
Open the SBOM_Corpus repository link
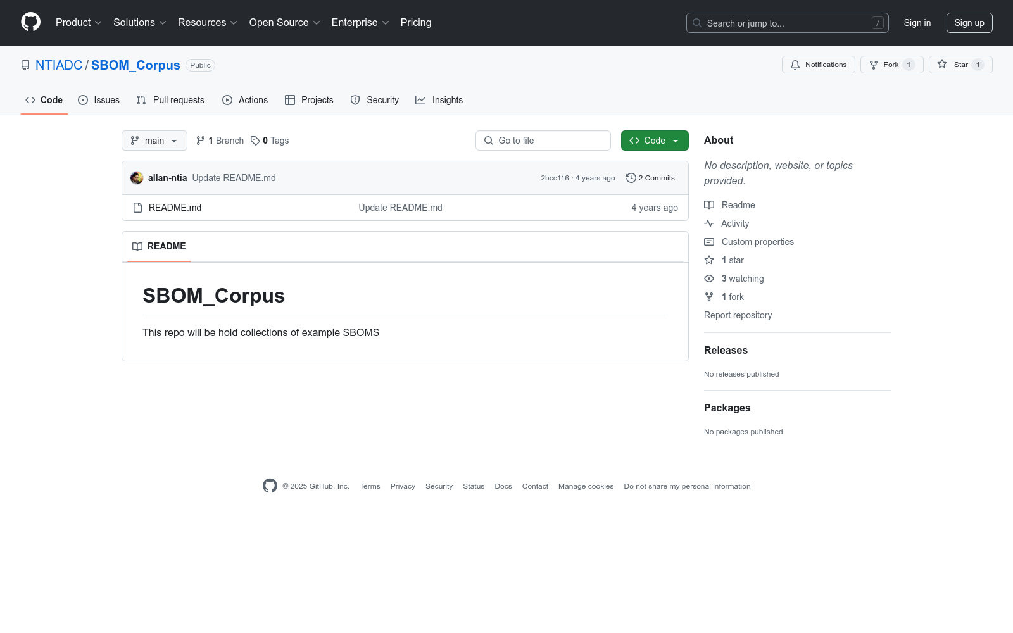tap(135, 65)
